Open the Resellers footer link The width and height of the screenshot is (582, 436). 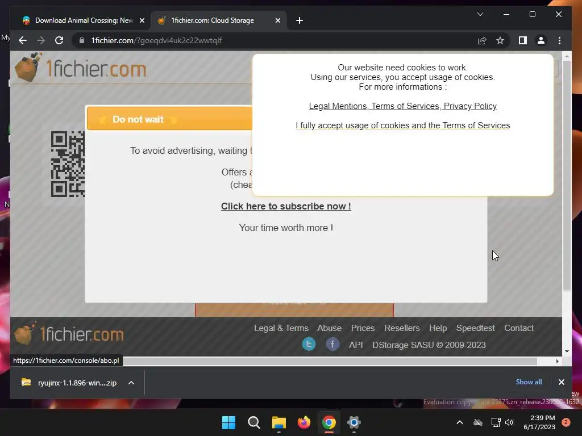[x=402, y=328]
